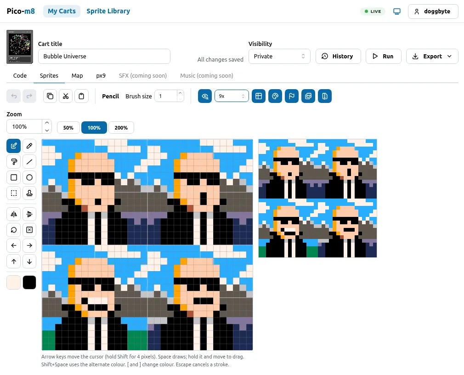Redo the last undone edit
This screenshot has height=375, width=464.
pyautogui.click(x=29, y=96)
